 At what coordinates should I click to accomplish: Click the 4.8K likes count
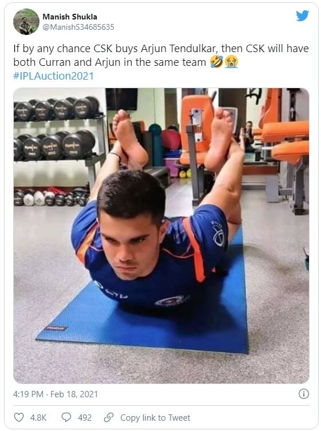click(x=38, y=417)
